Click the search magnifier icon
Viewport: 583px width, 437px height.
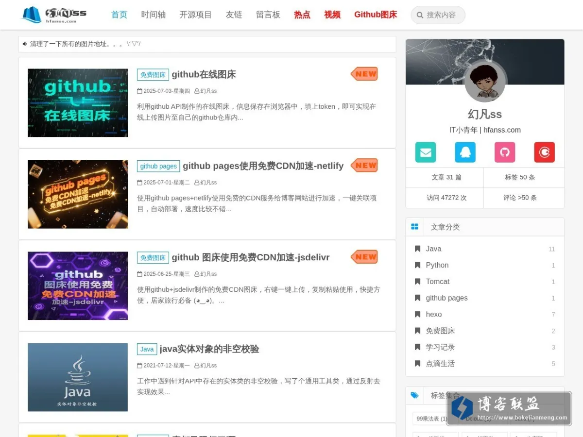click(x=420, y=15)
